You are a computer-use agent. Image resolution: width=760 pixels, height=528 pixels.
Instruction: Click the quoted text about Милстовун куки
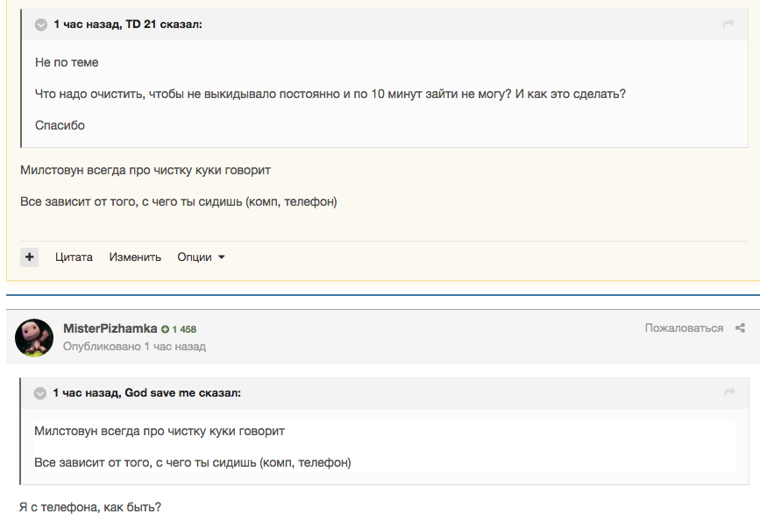[160, 431]
